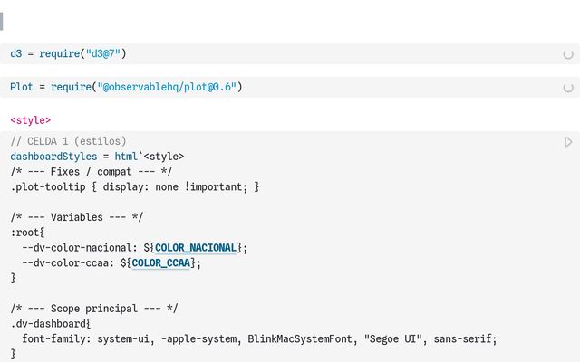Follow the COLOR_NACIONAL reference link
This screenshot has width=580, height=362.
pyautogui.click(x=196, y=248)
